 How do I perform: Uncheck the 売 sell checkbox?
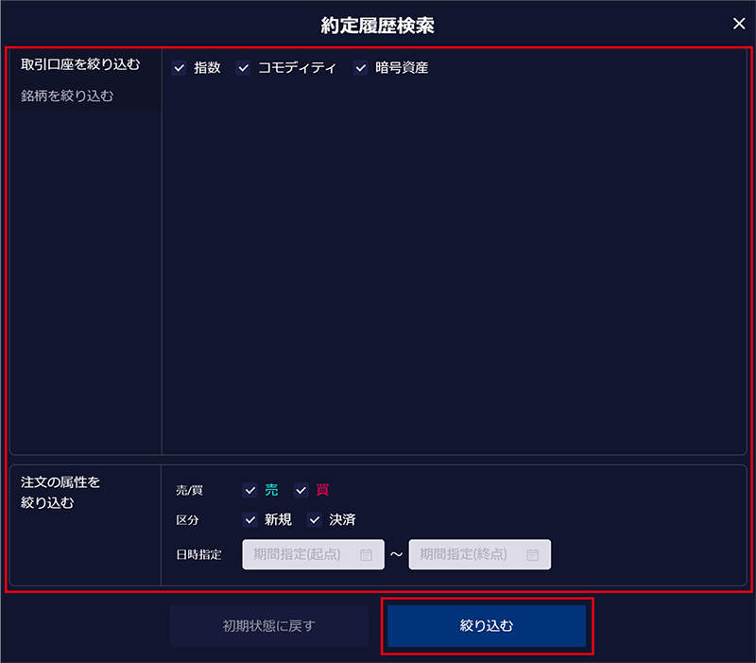249,490
